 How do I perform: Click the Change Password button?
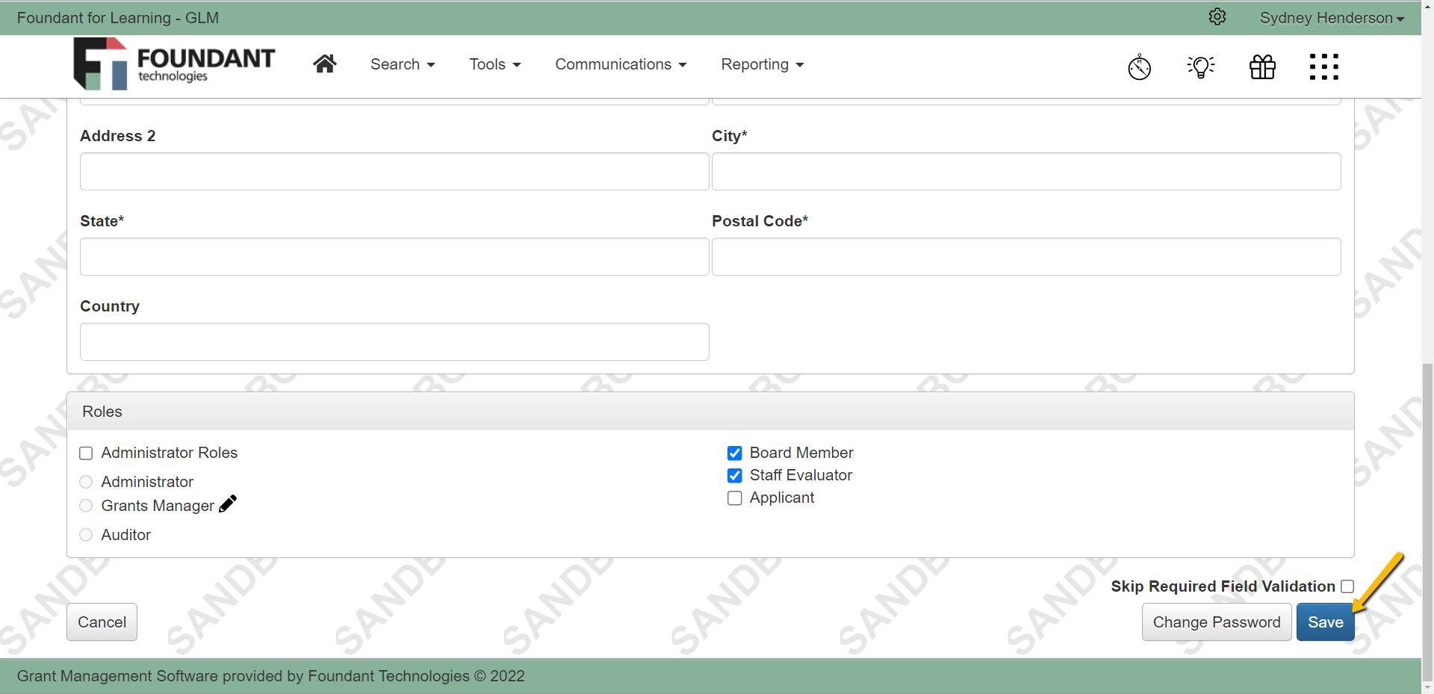1216,622
